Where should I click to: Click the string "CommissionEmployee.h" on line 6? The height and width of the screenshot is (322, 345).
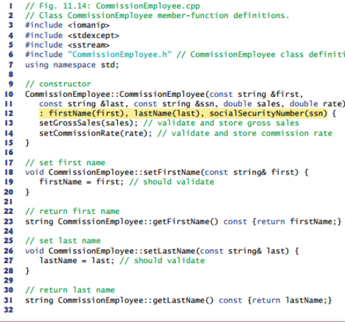click(120, 55)
